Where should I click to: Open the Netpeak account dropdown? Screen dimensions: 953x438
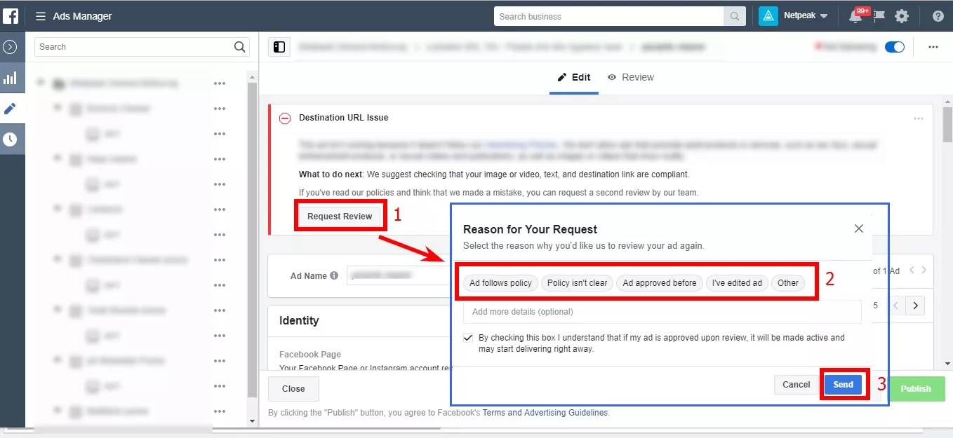pos(794,15)
